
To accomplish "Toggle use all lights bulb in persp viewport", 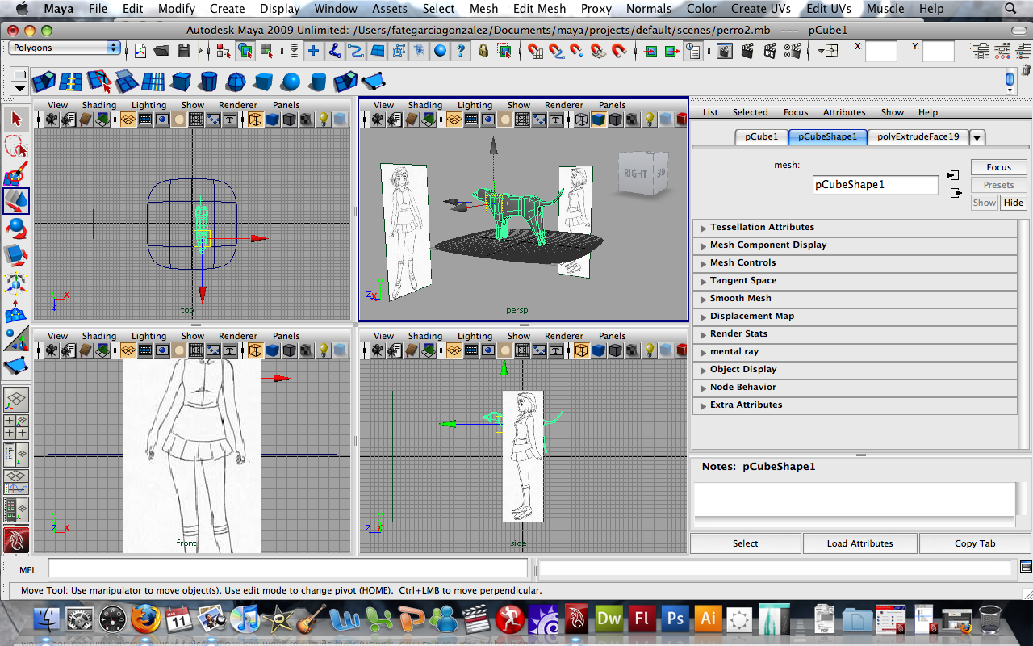I will pos(649,120).
